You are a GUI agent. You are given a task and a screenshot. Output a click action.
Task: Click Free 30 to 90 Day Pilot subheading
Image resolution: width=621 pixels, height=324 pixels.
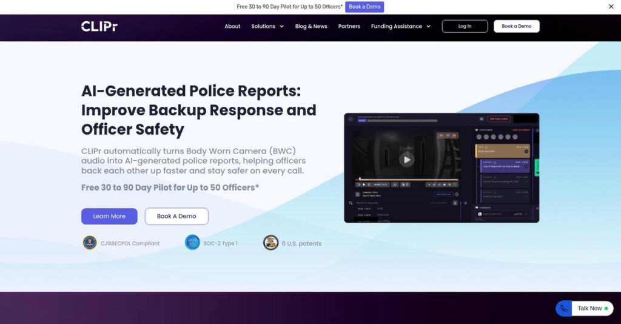pyautogui.click(x=170, y=187)
